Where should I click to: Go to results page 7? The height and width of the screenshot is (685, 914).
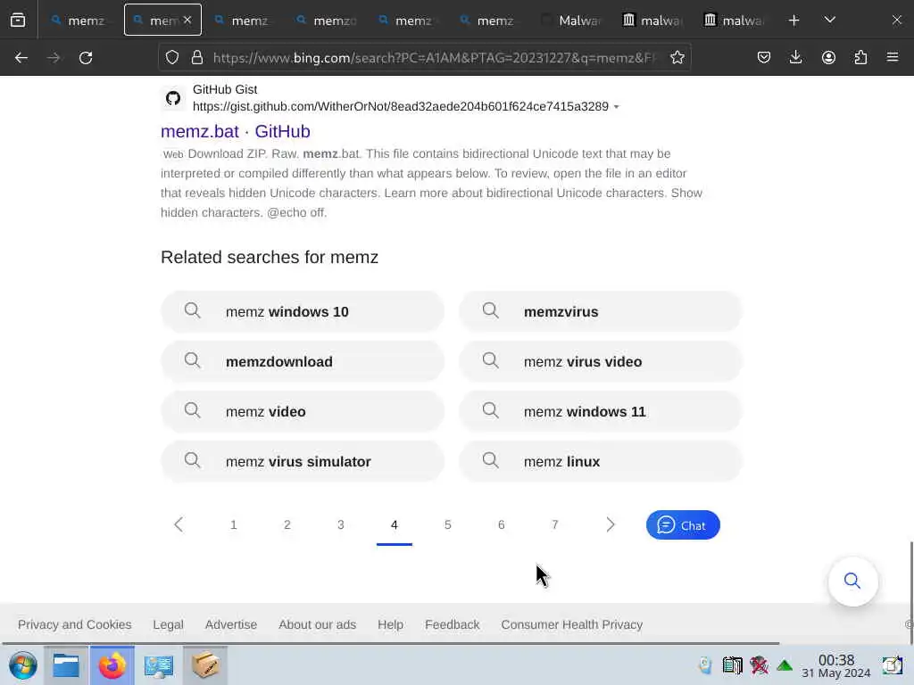555,524
